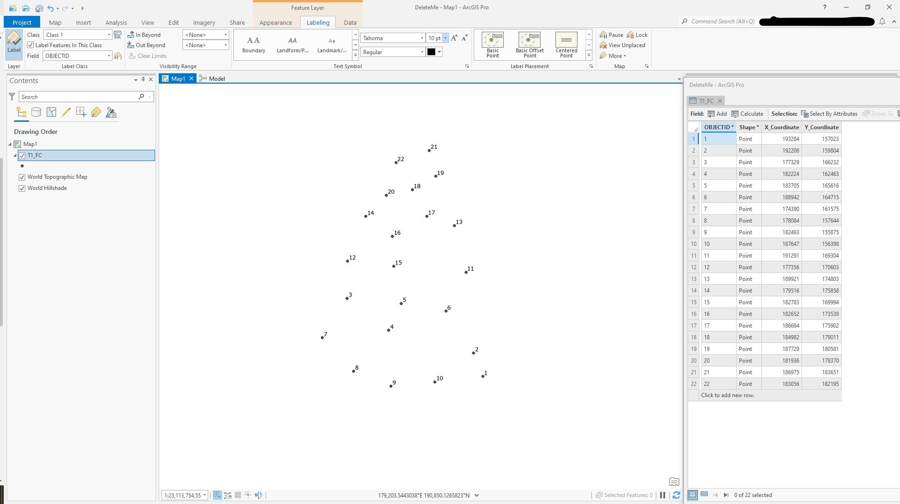The height and width of the screenshot is (504, 900).
Task: Click the Contents pane Search field
Action: click(78, 97)
